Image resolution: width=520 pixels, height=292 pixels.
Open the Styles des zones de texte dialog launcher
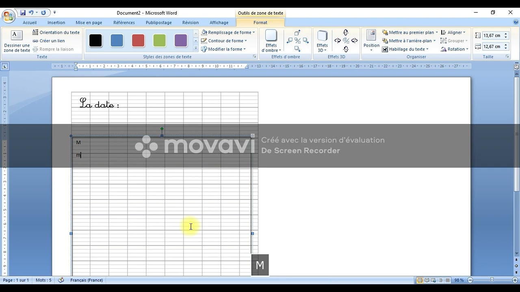(x=255, y=57)
